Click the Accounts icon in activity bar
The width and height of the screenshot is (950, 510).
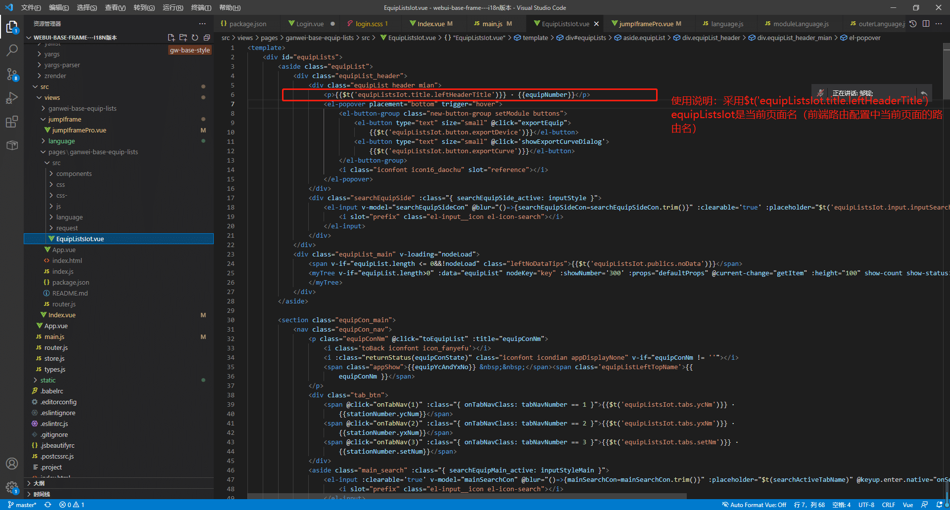12,464
